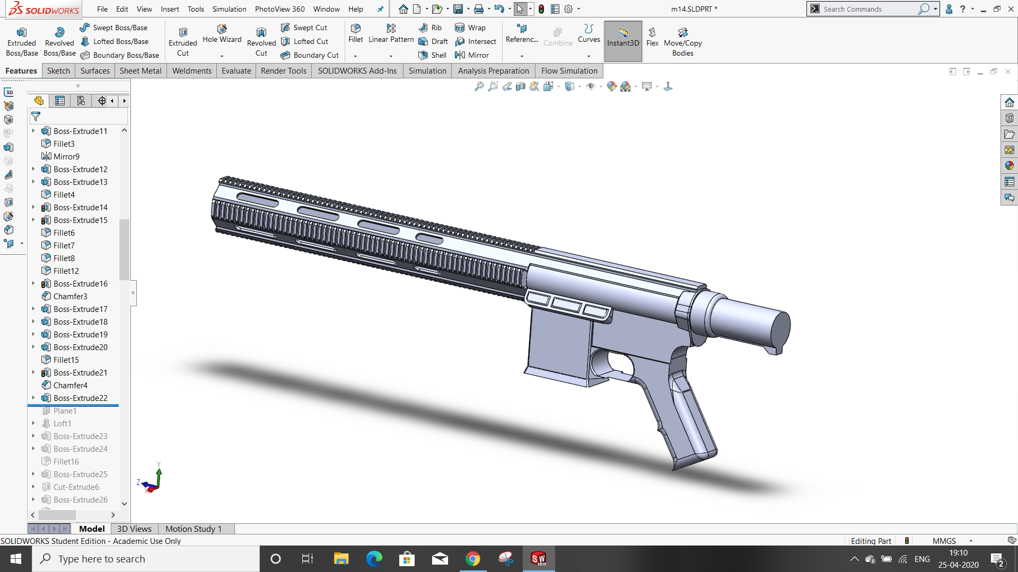Select Boundary Boss/Base command
The width and height of the screenshot is (1018, 572).
[x=119, y=55]
